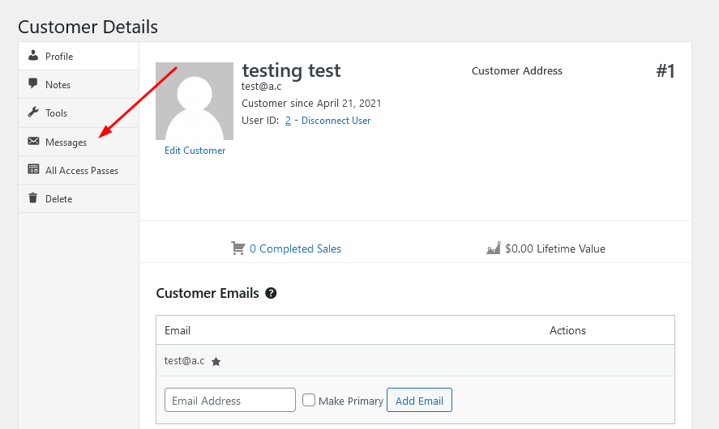
Task: Open the All Access Passes tab
Action: point(81,171)
